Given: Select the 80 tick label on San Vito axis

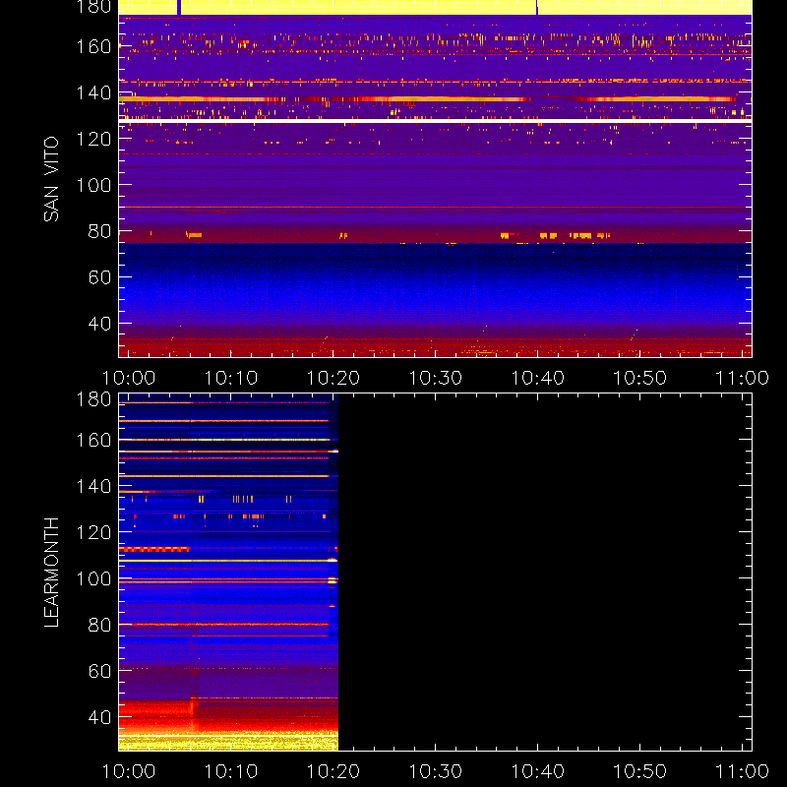Looking at the screenshot, I should 99,231.
